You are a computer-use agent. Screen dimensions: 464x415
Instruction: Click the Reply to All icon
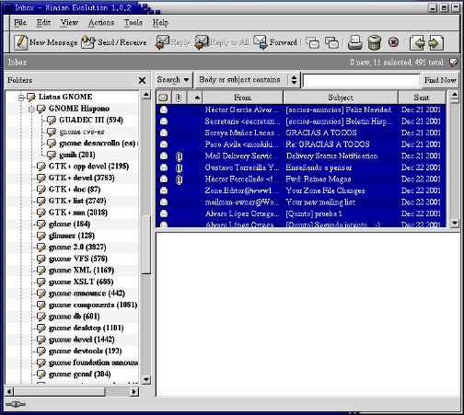202,42
